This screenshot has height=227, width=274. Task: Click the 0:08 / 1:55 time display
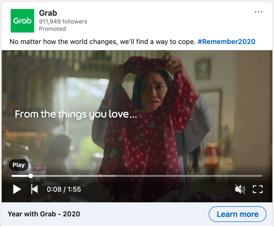[64, 189]
